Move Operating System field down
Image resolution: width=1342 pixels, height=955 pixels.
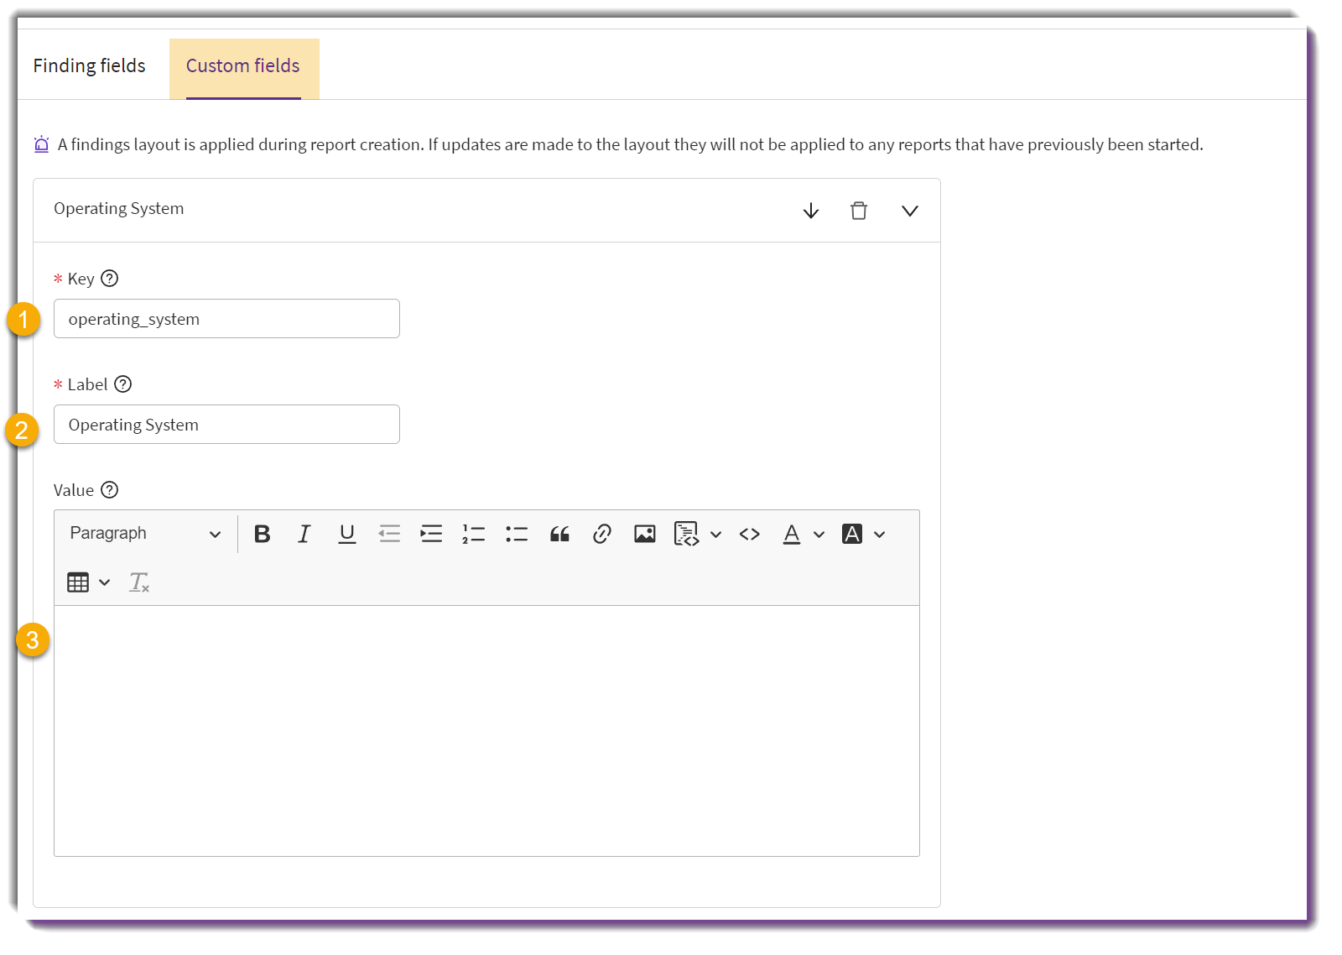(811, 211)
